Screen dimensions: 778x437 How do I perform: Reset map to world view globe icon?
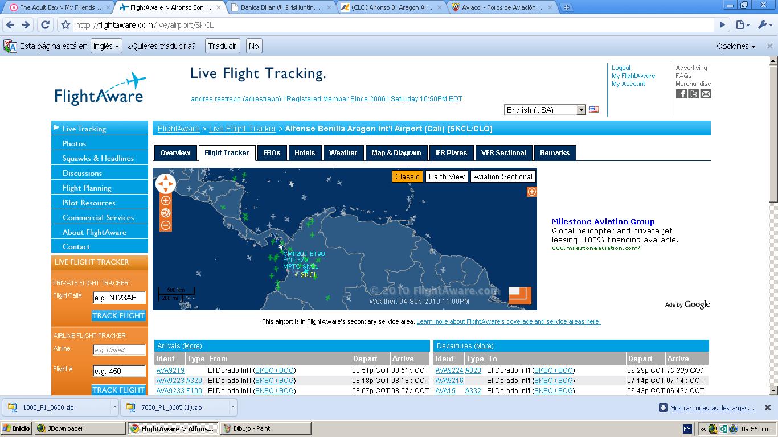click(x=166, y=213)
